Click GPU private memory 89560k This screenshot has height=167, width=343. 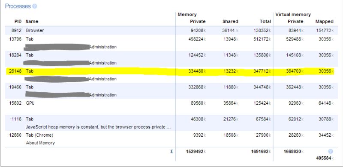[198, 103]
